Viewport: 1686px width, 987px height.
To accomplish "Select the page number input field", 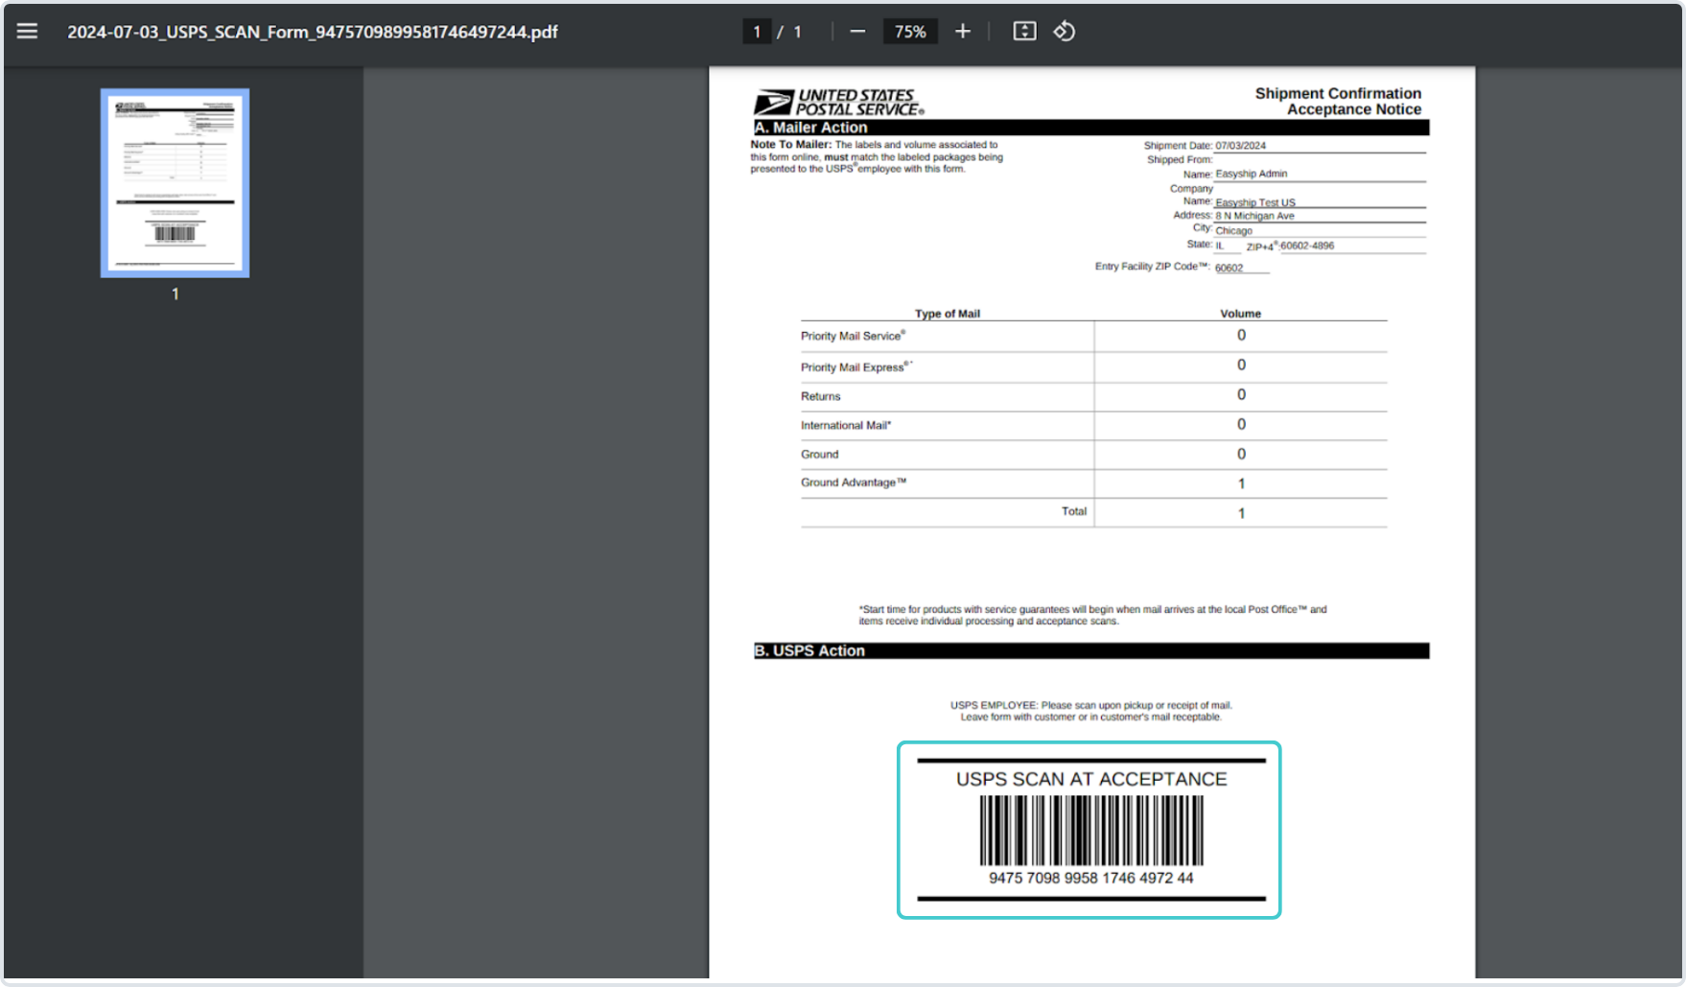I will [757, 32].
